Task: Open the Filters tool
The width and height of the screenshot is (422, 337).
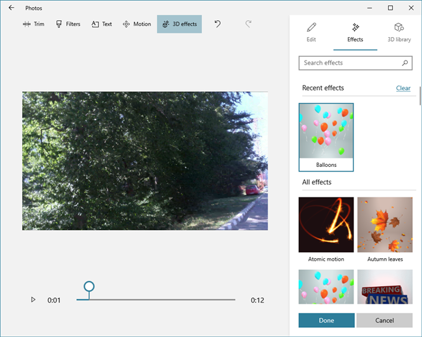Action: coord(68,24)
